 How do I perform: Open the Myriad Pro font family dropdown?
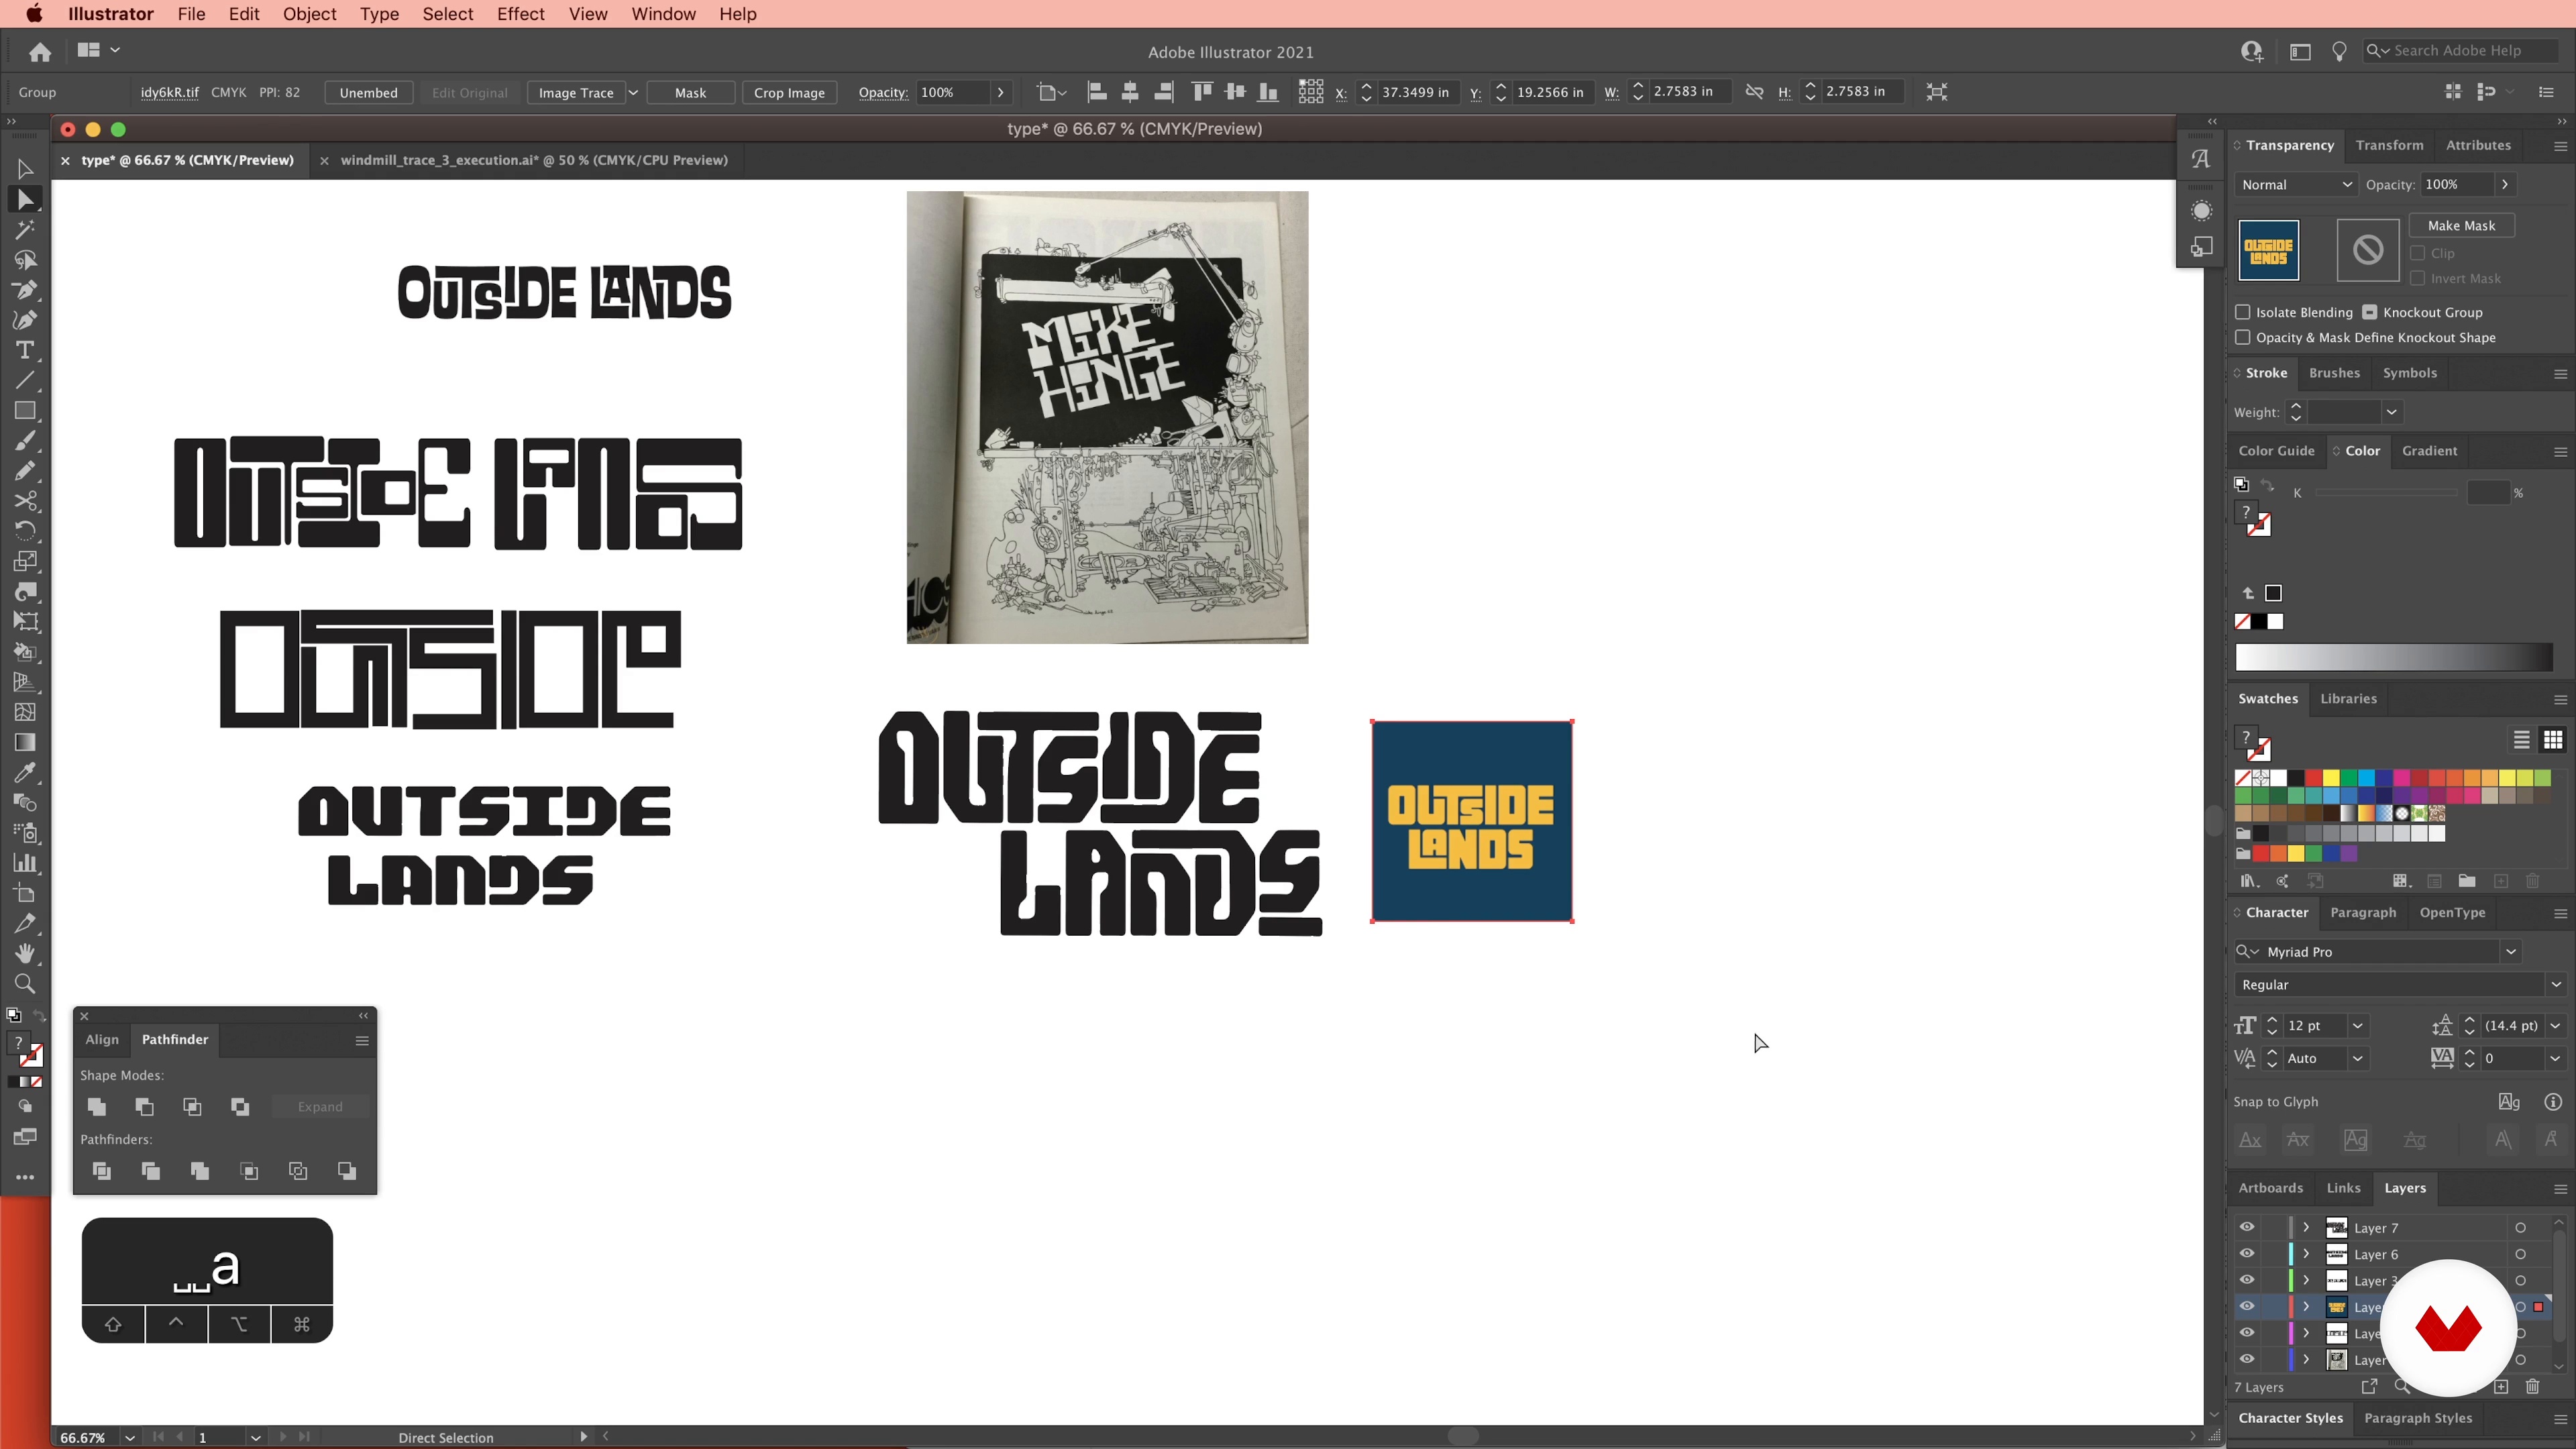pos(2511,952)
